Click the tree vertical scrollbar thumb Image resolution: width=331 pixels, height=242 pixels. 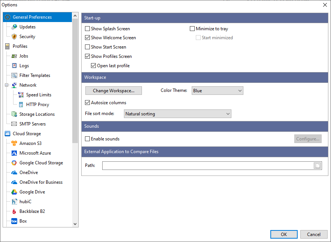click(x=75, y=81)
